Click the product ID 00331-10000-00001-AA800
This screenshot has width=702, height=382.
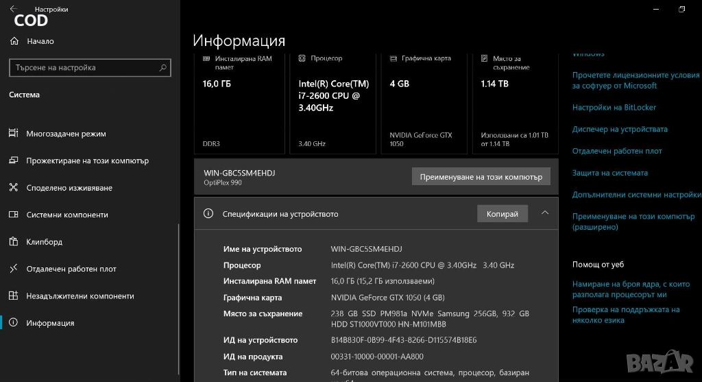tap(377, 357)
